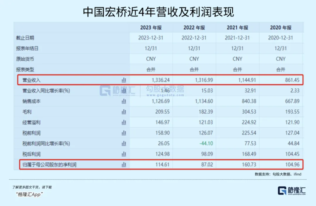Open the 税前利润 bar chart icon
The height and width of the screenshot is (206, 316).
(124, 133)
